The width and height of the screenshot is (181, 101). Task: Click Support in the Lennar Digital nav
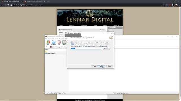[x=105, y=25]
